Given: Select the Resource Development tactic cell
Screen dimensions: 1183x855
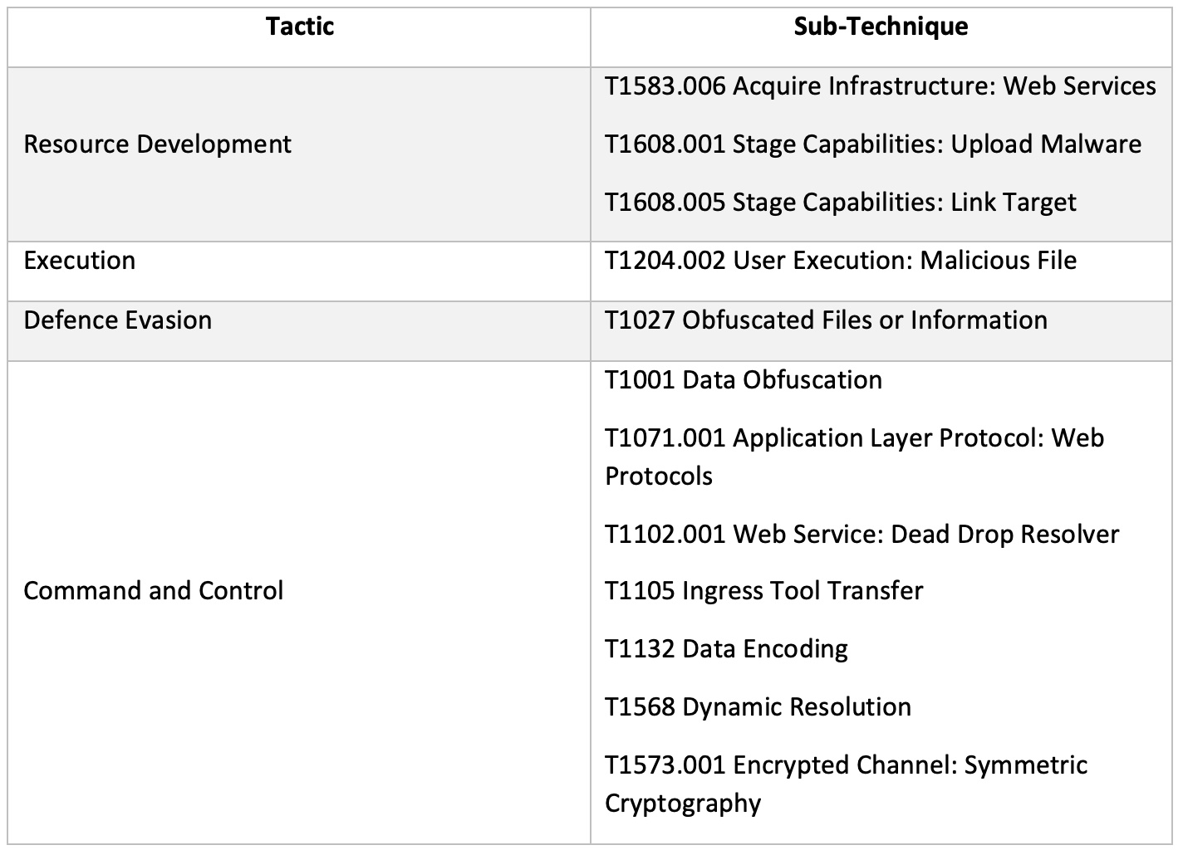Looking at the screenshot, I should [157, 144].
